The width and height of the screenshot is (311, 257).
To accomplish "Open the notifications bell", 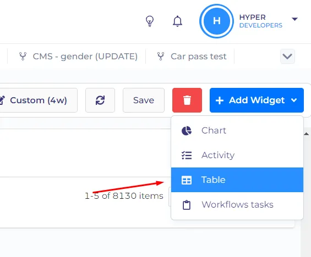I will pos(177,21).
